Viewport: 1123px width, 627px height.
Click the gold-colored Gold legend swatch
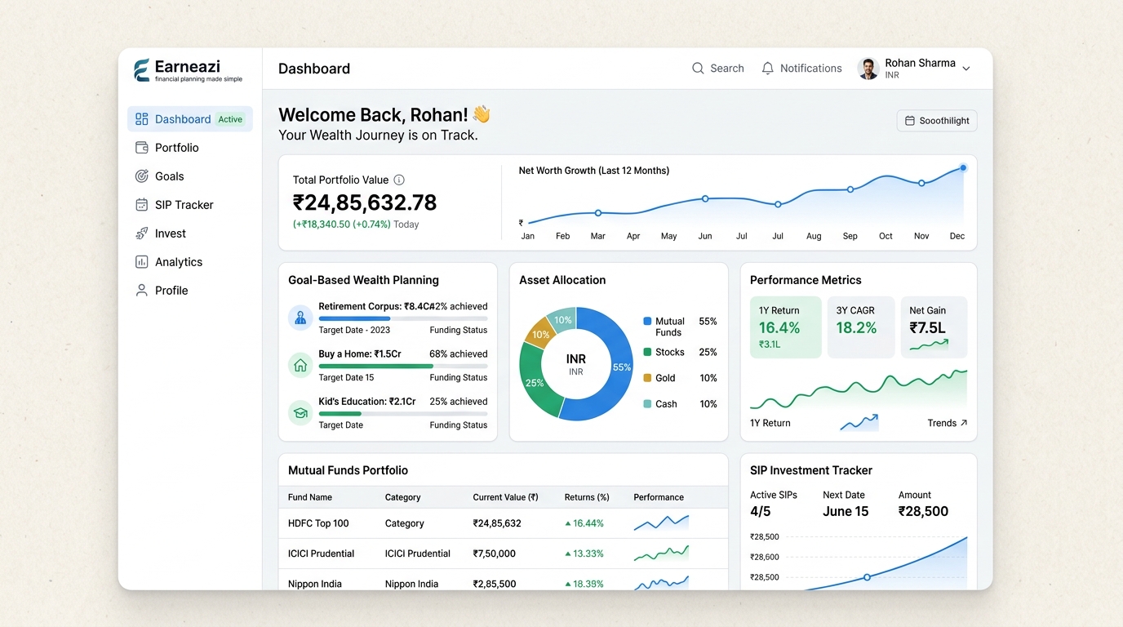click(x=647, y=378)
